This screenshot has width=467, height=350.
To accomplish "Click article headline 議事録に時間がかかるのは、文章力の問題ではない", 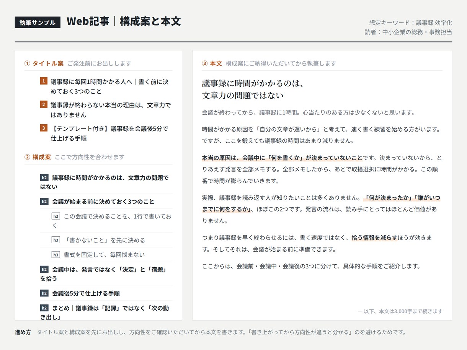I will tap(253, 90).
